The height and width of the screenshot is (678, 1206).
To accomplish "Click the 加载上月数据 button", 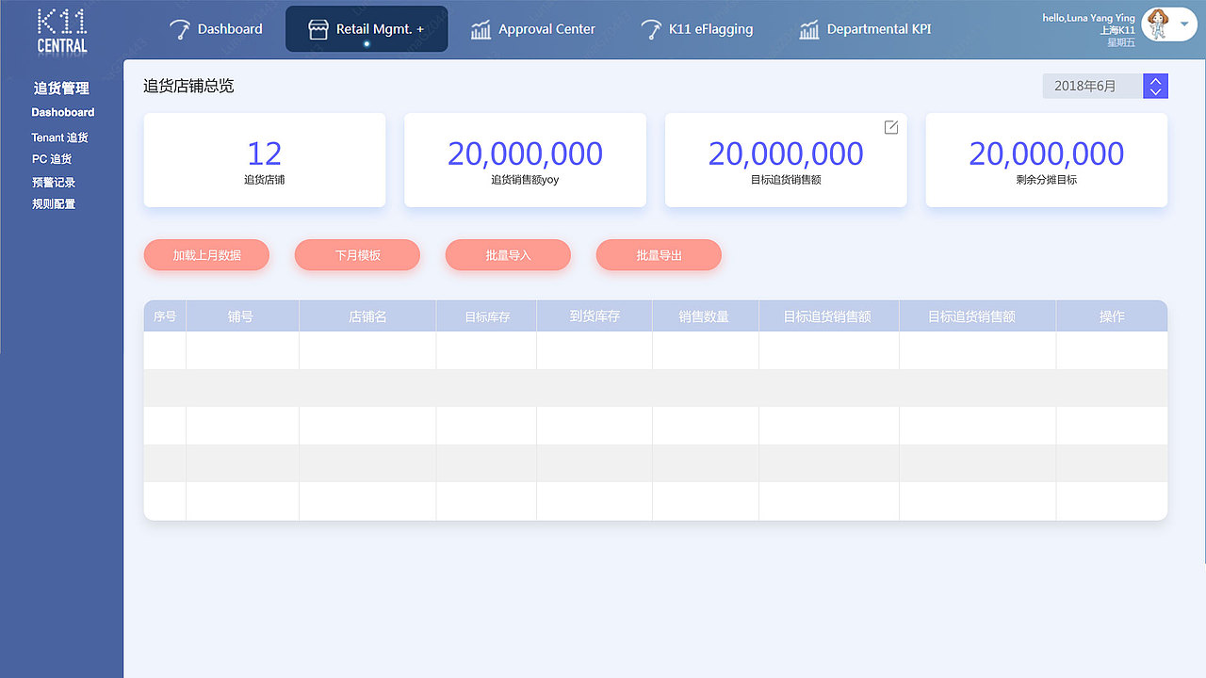I will pyautogui.click(x=206, y=255).
